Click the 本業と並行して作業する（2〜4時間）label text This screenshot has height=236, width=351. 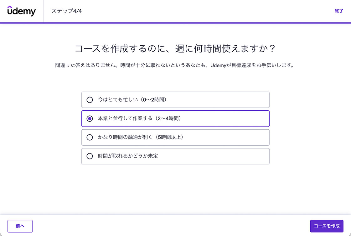(x=139, y=119)
